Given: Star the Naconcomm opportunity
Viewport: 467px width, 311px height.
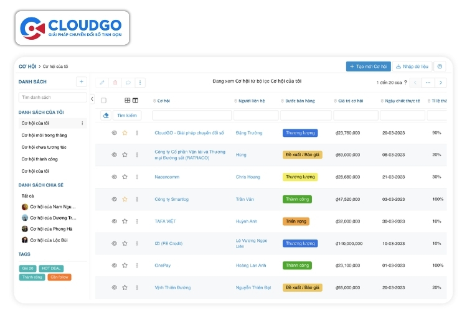Looking at the screenshot, I should (125, 177).
